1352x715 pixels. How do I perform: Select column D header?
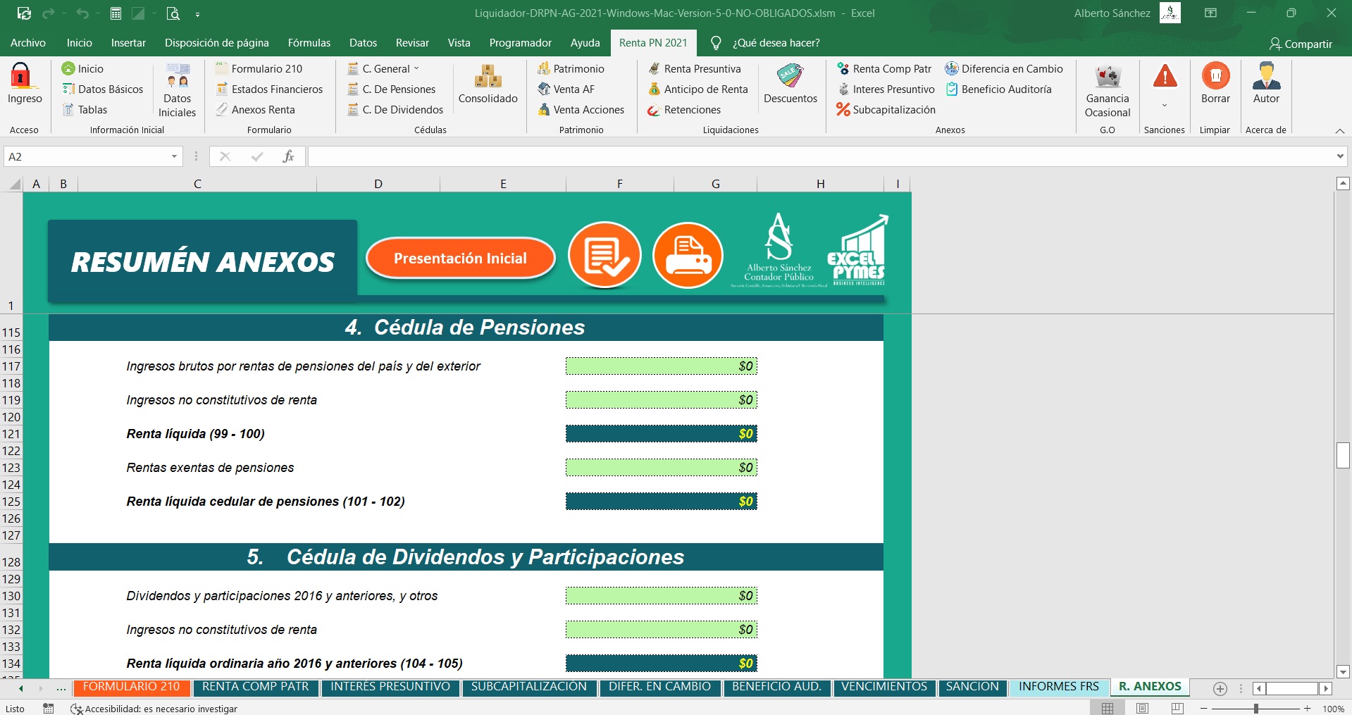pos(378,184)
